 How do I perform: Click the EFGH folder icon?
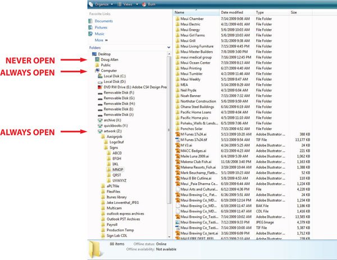(x=109, y=159)
